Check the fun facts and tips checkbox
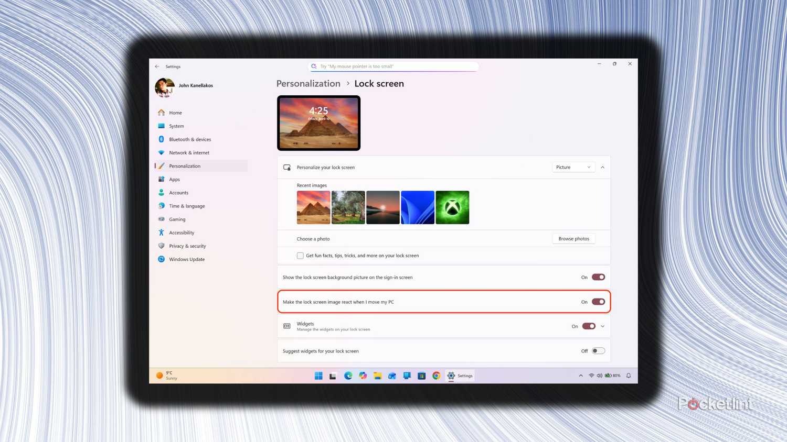The width and height of the screenshot is (787, 442). click(x=300, y=256)
